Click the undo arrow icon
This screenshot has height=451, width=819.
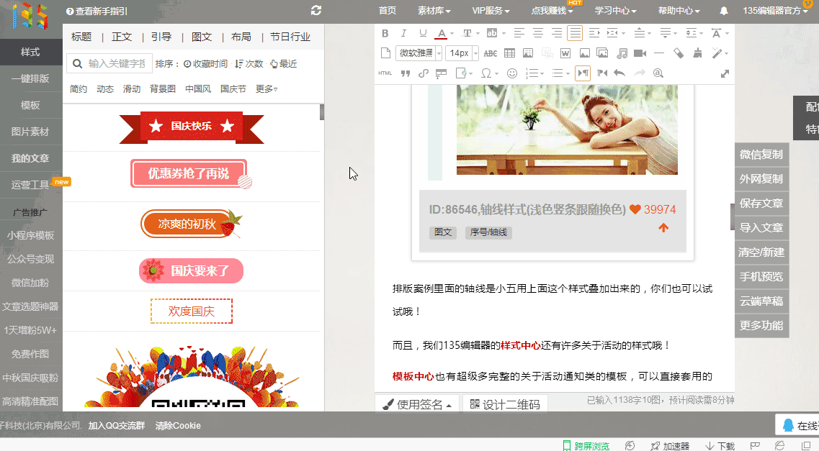pos(619,73)
